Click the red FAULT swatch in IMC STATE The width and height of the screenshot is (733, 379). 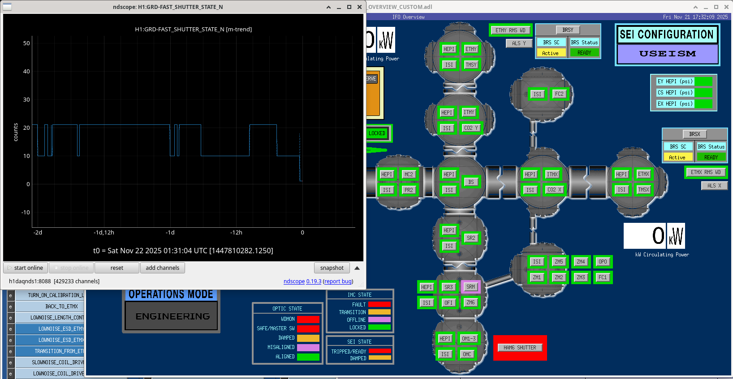pos(379,305)
